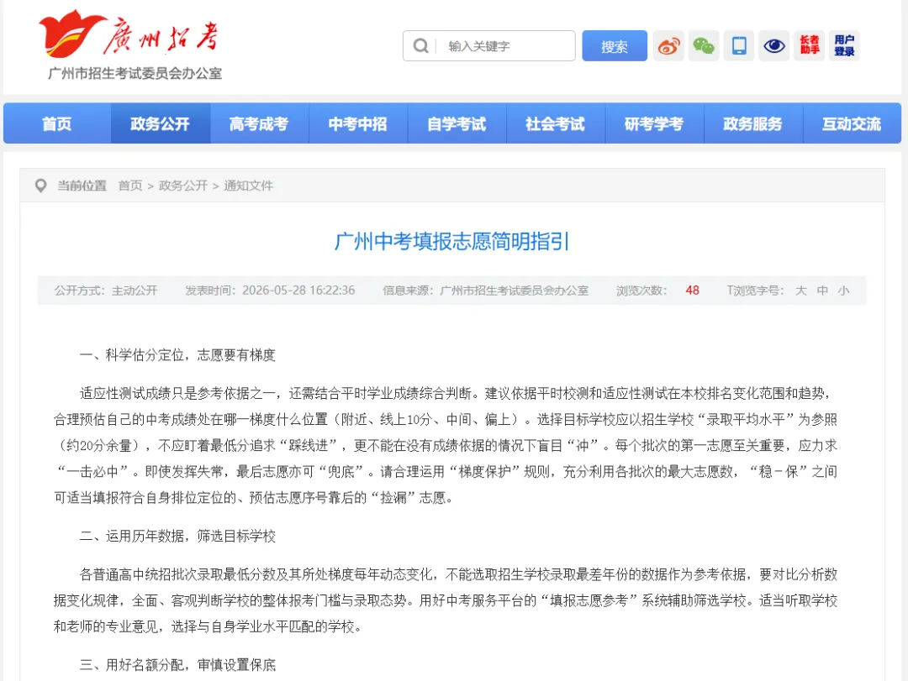
Task: Open the 用户登录 icon
Action: pos(844,45)
